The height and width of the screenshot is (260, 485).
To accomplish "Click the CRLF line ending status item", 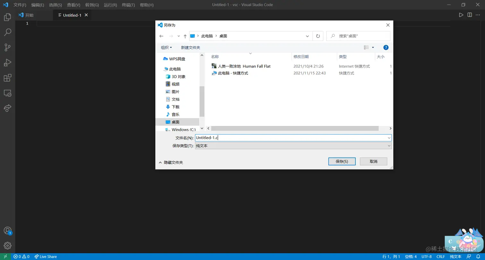I will pyautogui.click(x=440, y=256).
